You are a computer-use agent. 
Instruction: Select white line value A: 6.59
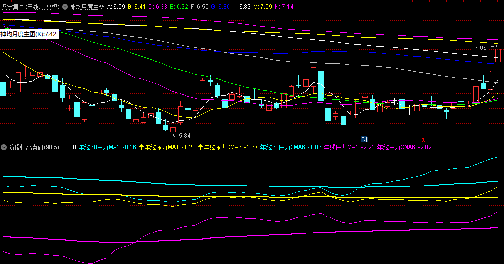[116, 7]
